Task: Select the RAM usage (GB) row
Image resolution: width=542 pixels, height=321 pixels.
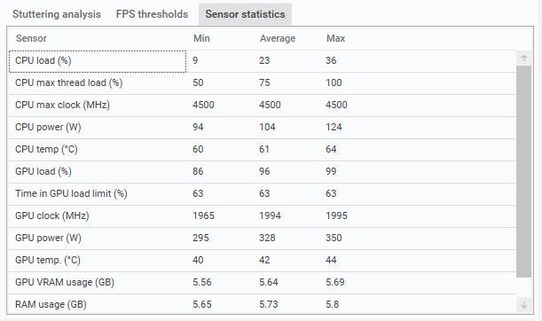Action: 263,304
